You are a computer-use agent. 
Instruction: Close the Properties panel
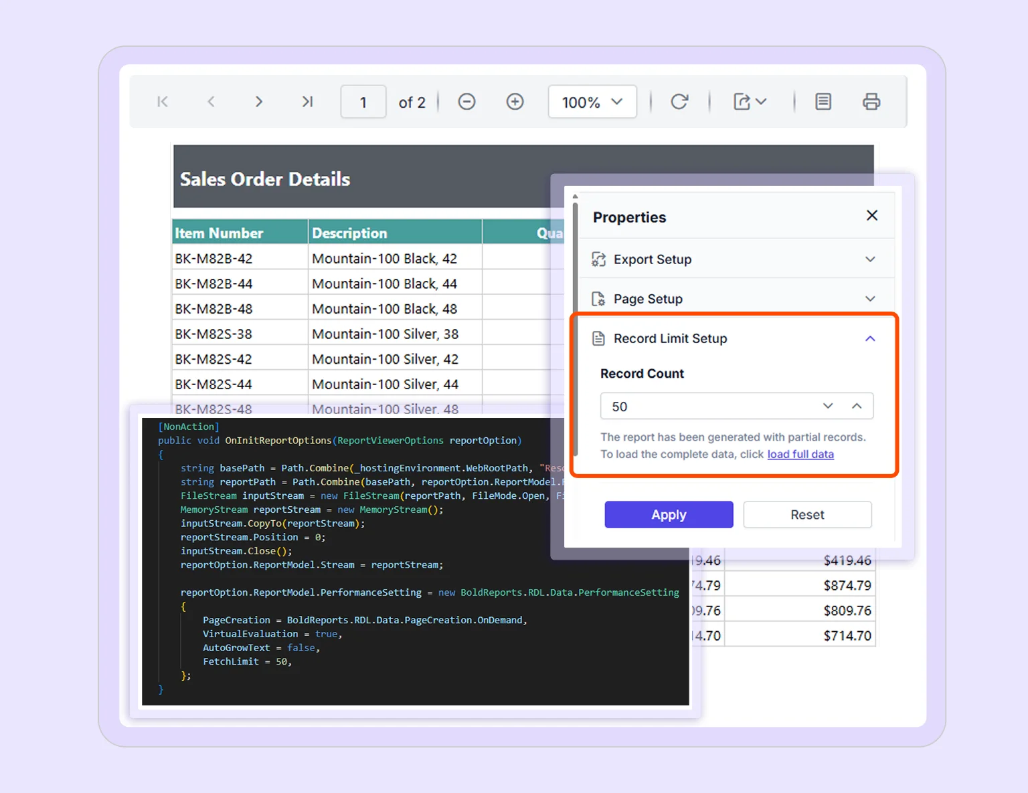tap(872, 215)
